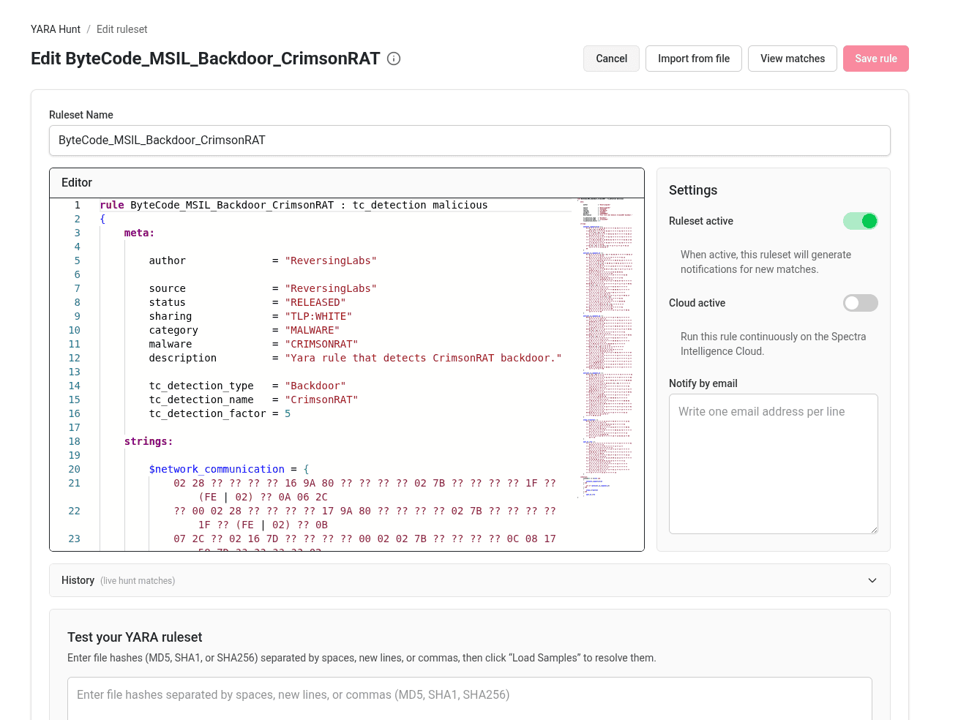This screenshot has height=720, width=969.
Task: Click the rule keyword on line 1
Action: 112,205
